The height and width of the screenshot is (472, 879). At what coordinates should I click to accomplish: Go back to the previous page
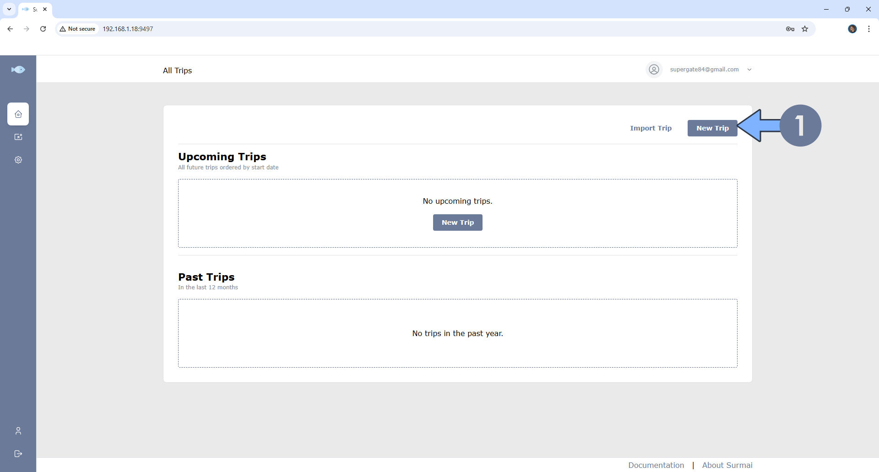10,29
